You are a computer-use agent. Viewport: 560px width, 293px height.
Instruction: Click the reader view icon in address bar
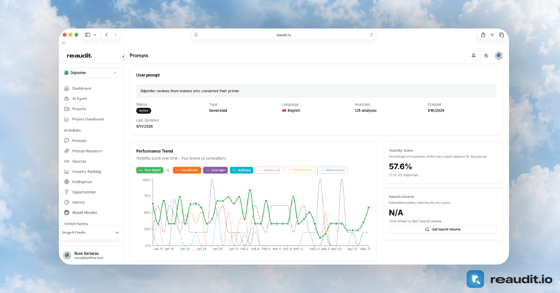tap(196, 35)
